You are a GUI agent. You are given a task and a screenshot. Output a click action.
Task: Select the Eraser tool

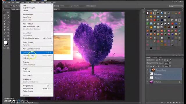pos(5,27)
